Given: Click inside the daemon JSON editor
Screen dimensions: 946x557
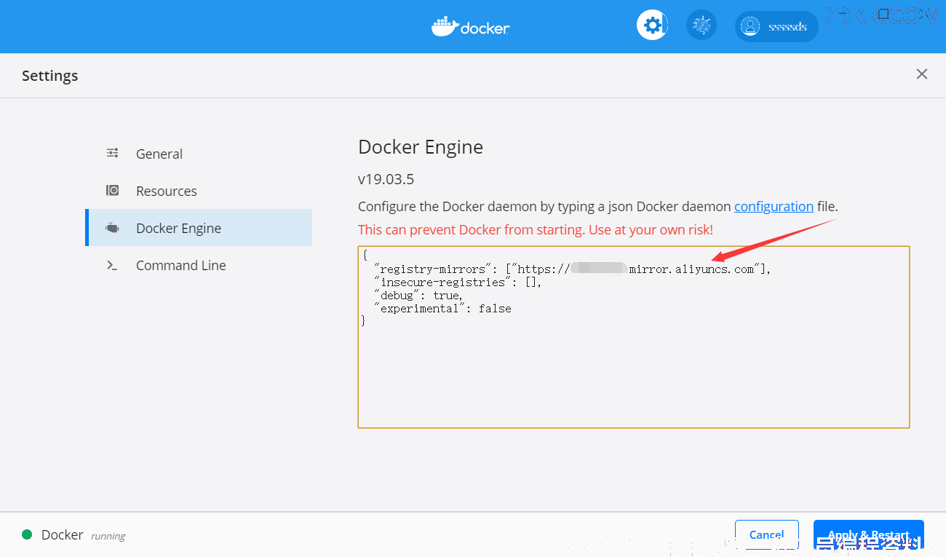Looking at the screenshot, I should pos(634,337).
